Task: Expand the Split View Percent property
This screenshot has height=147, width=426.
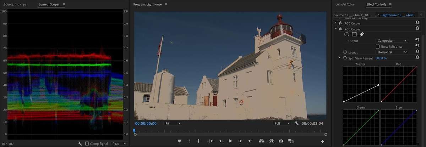Action: 339,58
